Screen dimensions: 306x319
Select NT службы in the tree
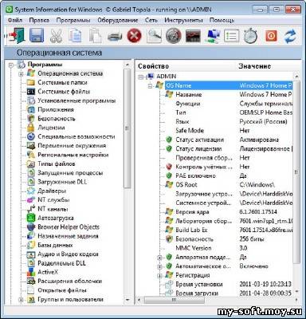click(x=53, y=200)
